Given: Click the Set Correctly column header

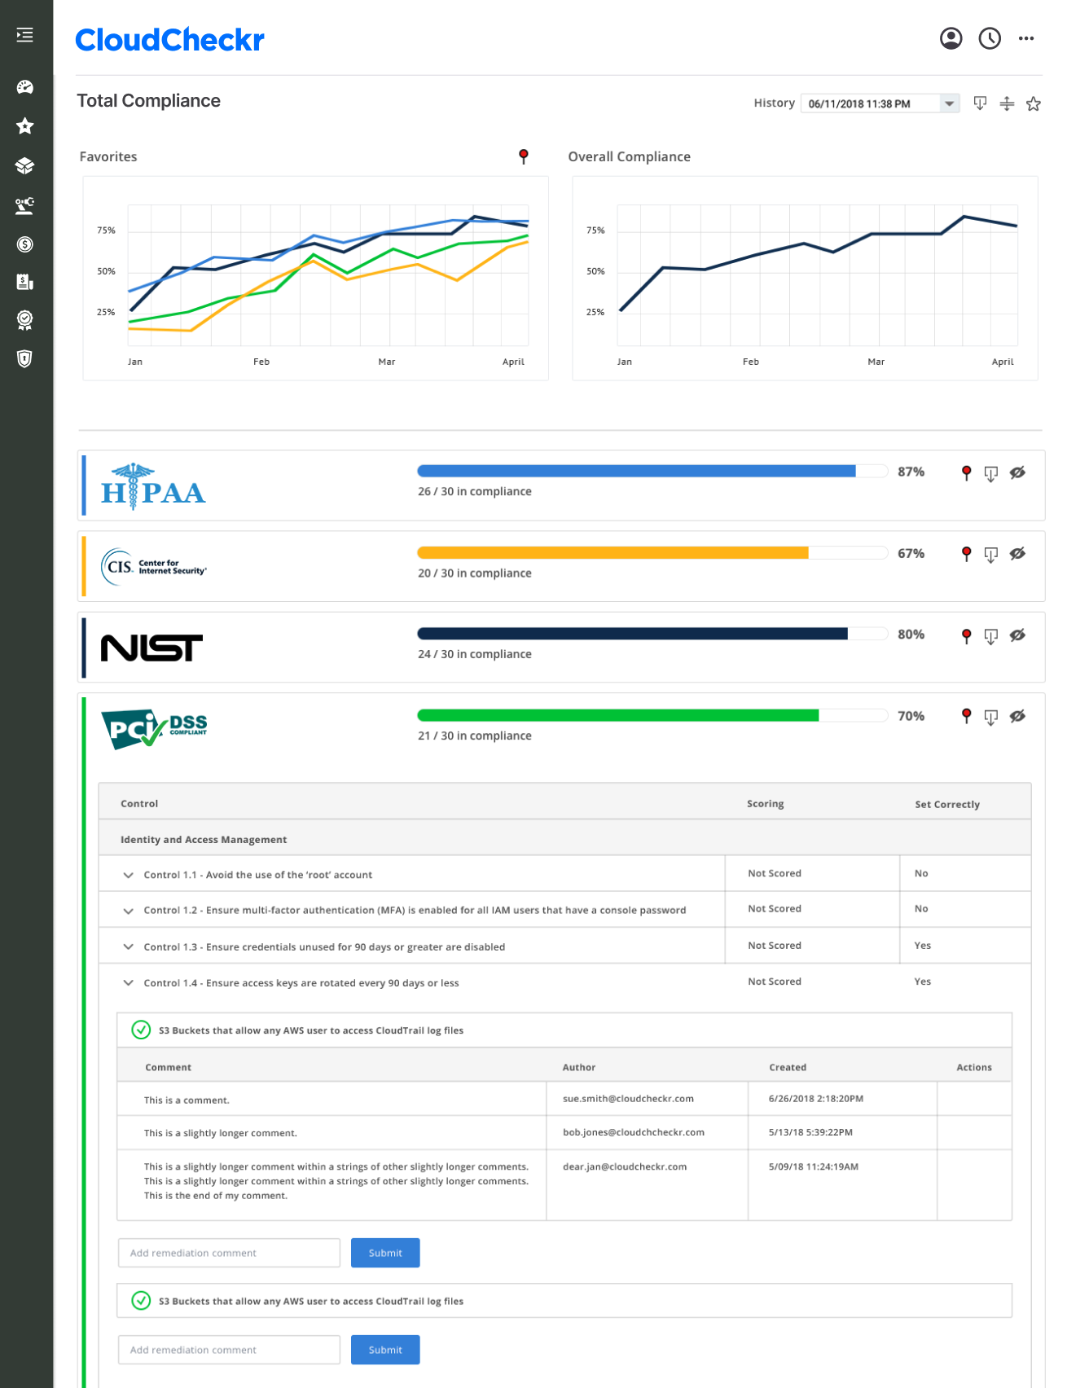Looking at the screenshot, I should click(947, 804).
